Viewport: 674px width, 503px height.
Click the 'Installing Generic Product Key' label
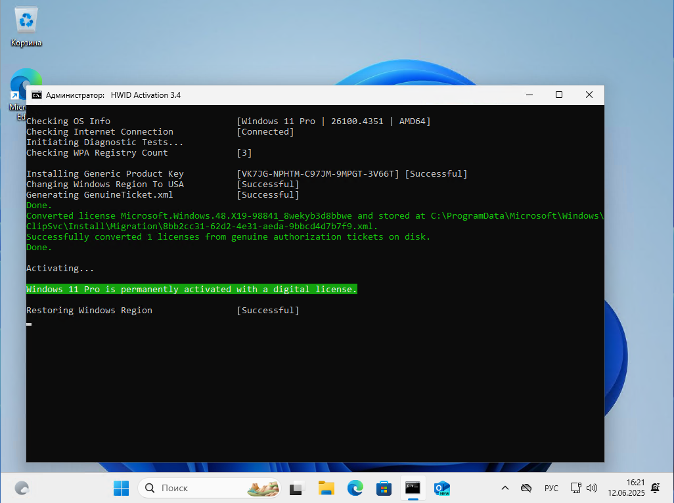[x=105, y=173]
